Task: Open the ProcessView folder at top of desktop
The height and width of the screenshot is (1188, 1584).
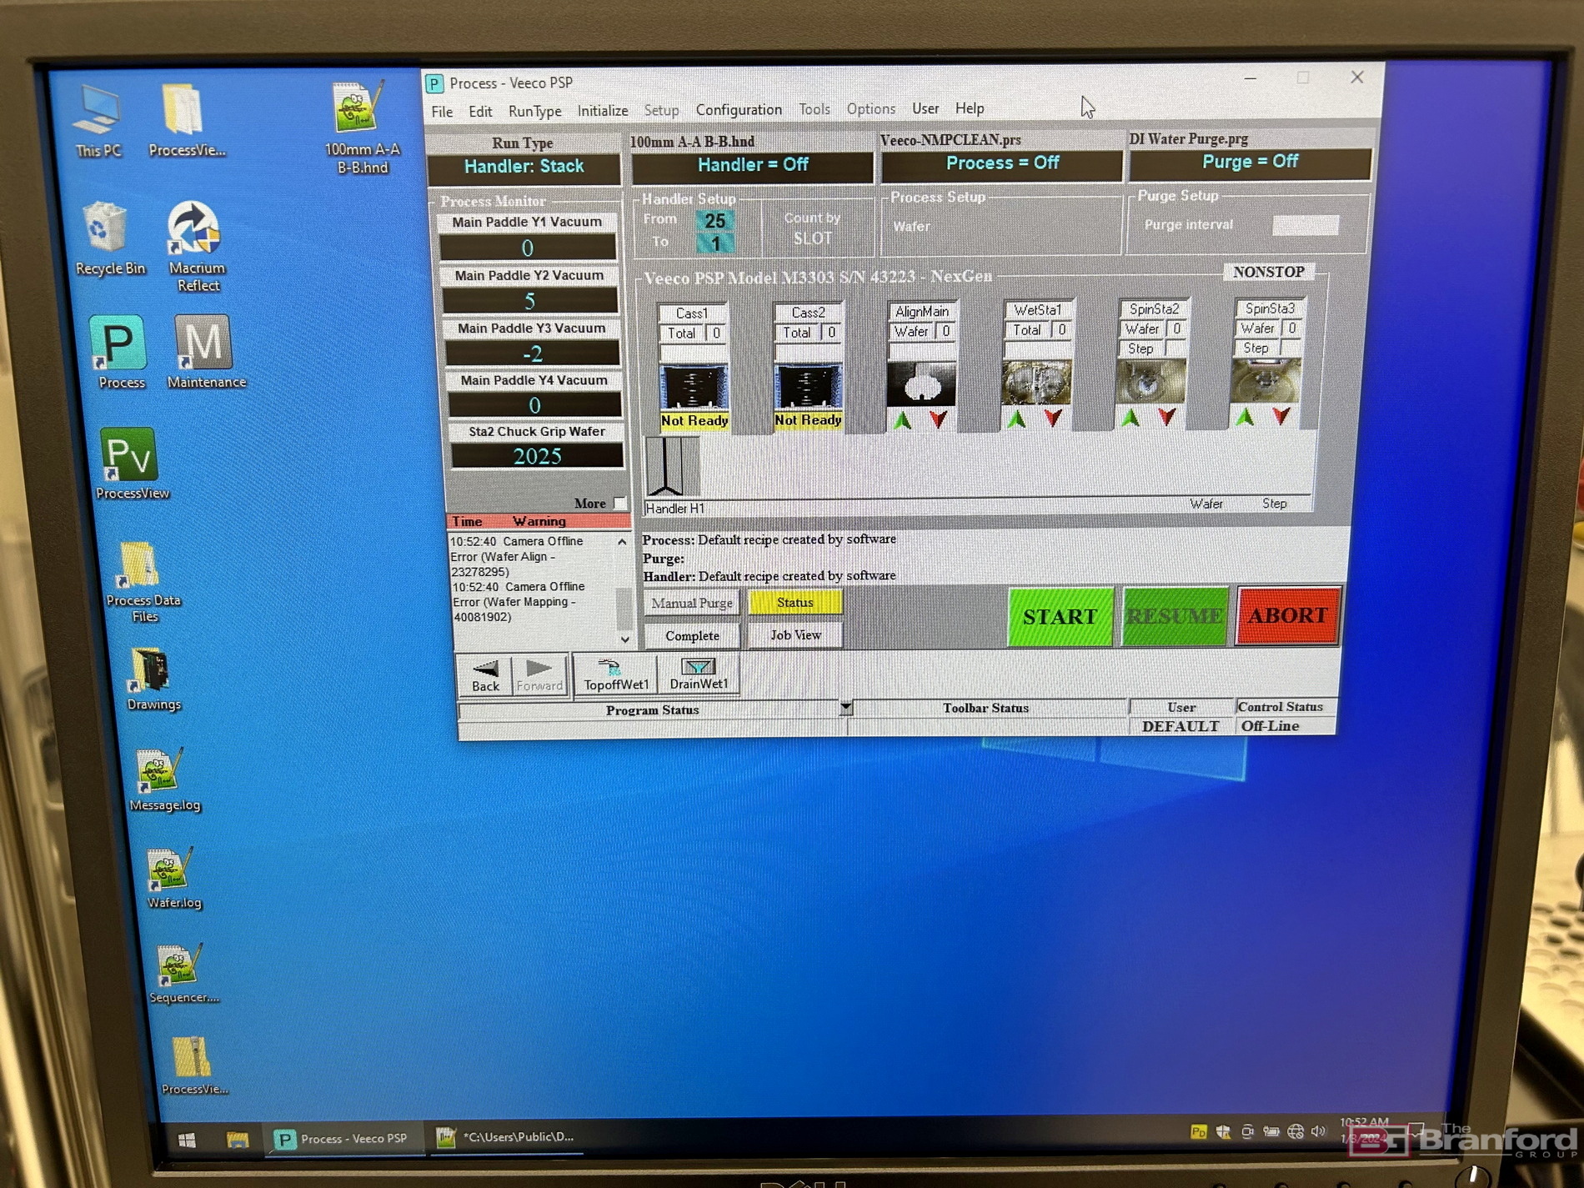Action: pos(186,121)
